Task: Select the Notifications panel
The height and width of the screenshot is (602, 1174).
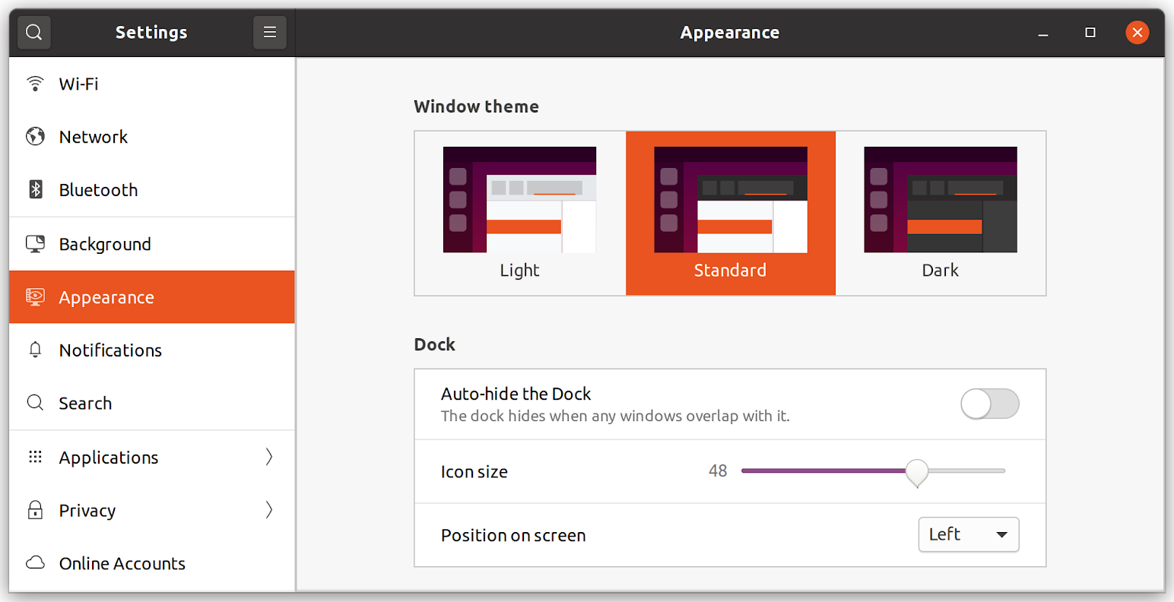Action: pos(152,350)
